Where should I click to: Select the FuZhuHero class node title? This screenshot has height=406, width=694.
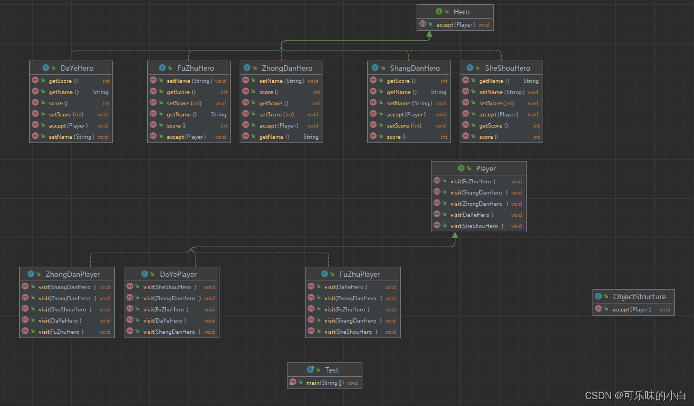click(x=196, y=68)
